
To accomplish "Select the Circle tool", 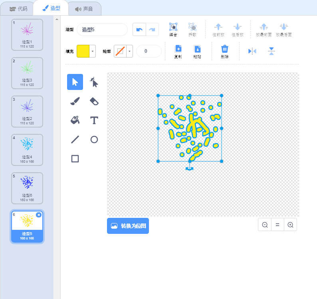I will pyautogui.click(x=94, y=140).
